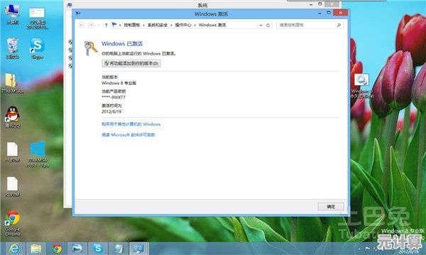
Task: Click the Windows 8 专业版 edition text
Action: tap(119, 83)
